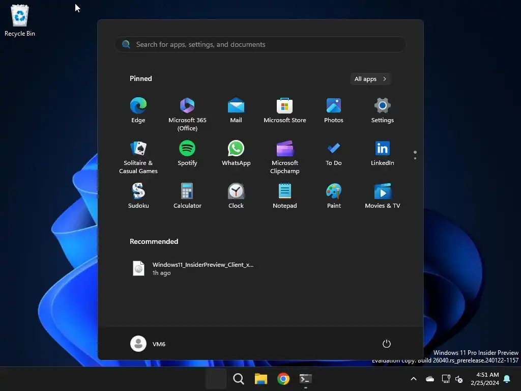Launch Google Chrome from taskbar
This screenshot has height=391, width=521.
tap(283, 379)
